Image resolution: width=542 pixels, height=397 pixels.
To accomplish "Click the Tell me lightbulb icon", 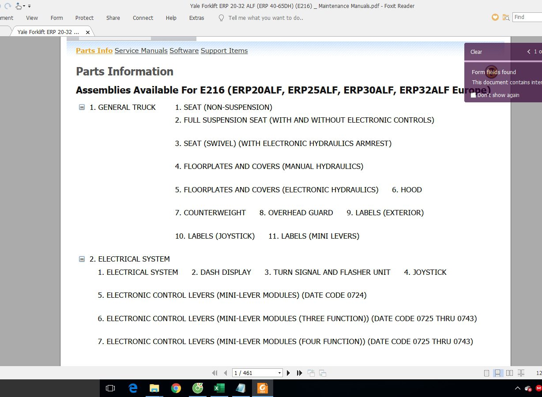I will 222,18.
